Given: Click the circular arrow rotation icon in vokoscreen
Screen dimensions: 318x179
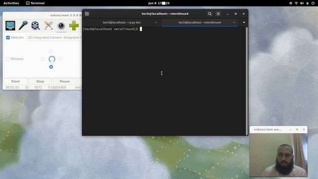Looking at the screenshot, I should (x=52, y=59).
